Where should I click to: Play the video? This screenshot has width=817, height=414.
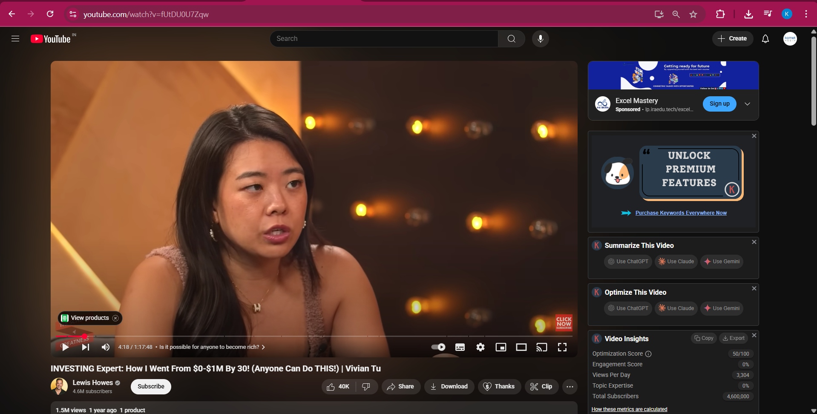tap(65, 347)
